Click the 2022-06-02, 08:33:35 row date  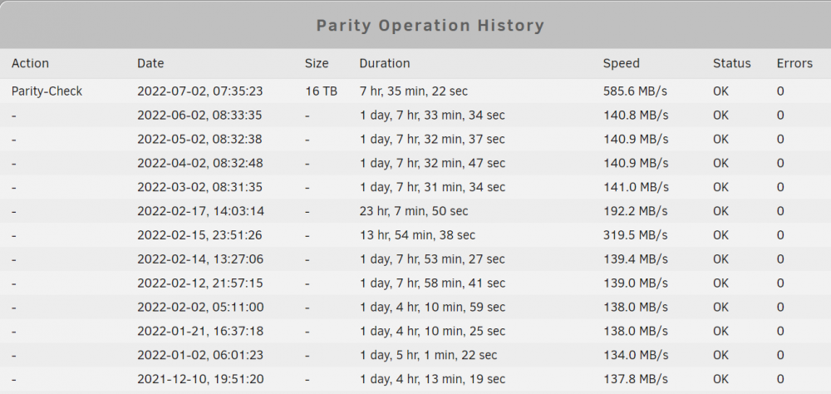pos(199,115)
